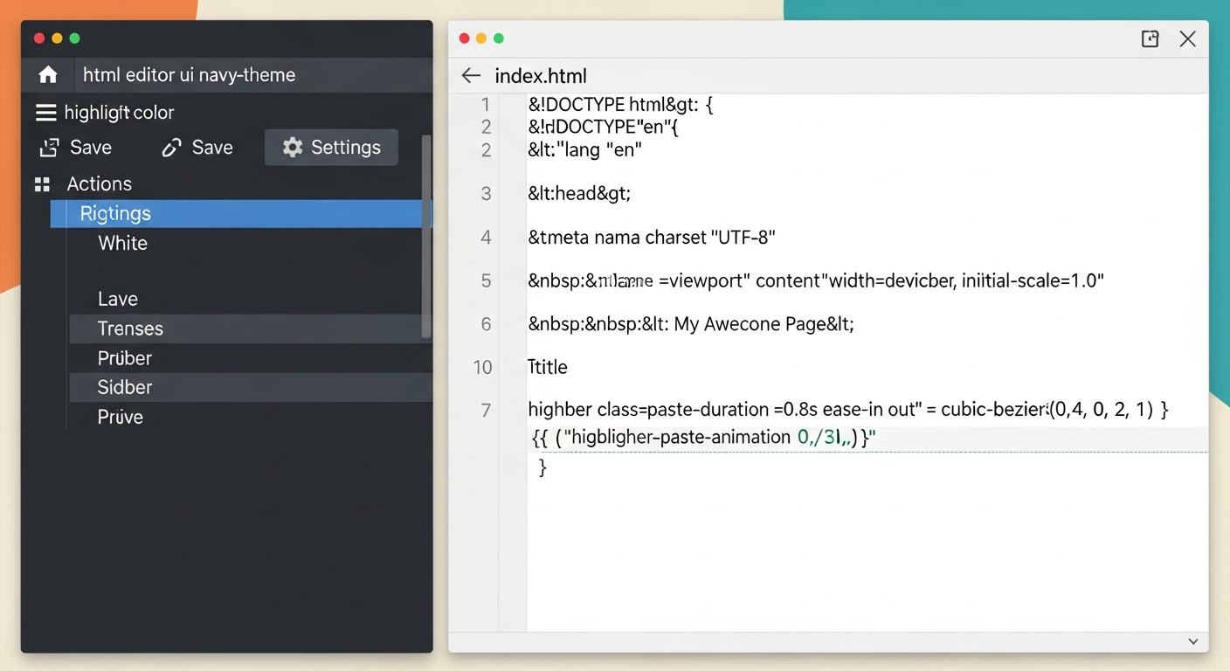Select the White option in list
The height and width of the screenshot is (671, 1230).
click(123, 243)
